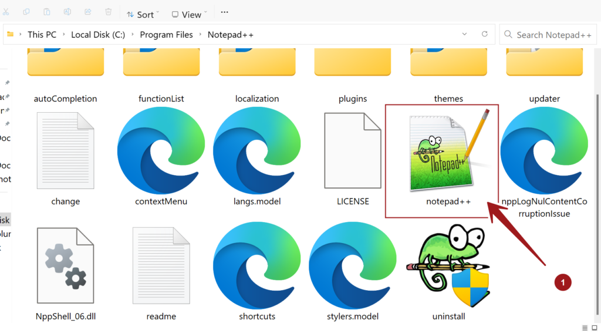Expand the chevron after Local Disk (C:)
This screenshot has width=601, height=333.
133,35
